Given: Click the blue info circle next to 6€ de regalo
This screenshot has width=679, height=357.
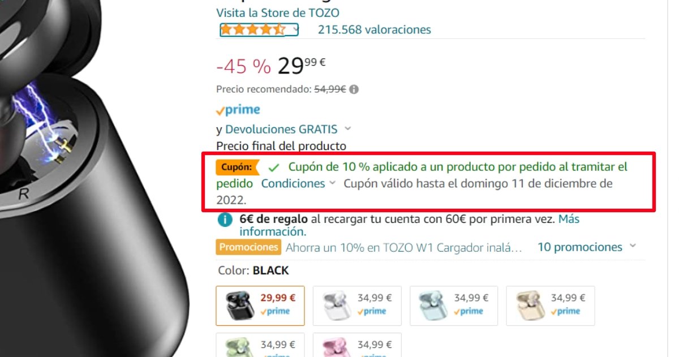Looking at the screenshot, I should [224, 220].
